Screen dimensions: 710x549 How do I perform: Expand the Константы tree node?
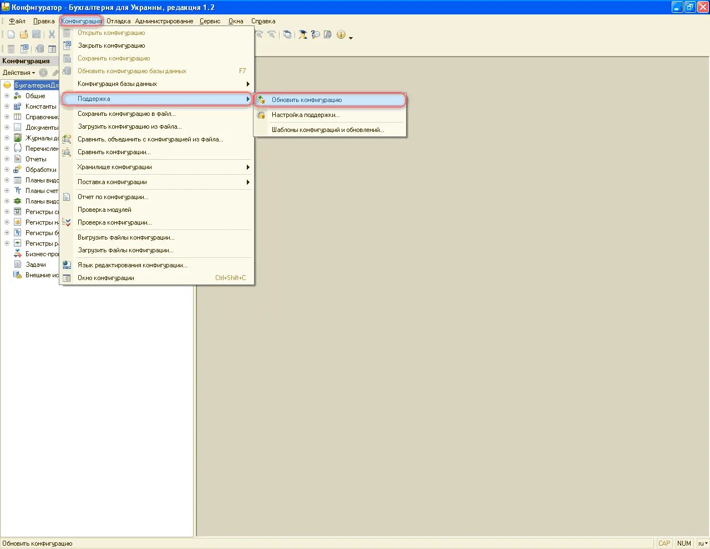(7, 106)
